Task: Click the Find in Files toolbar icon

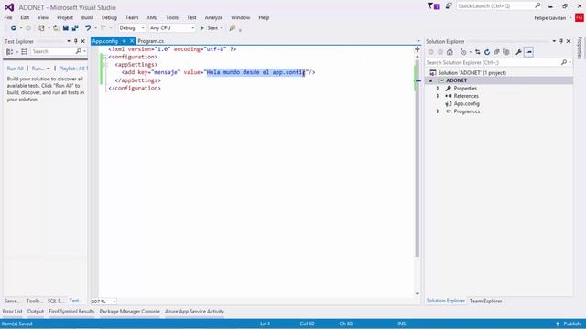Action: pos(233,28)
